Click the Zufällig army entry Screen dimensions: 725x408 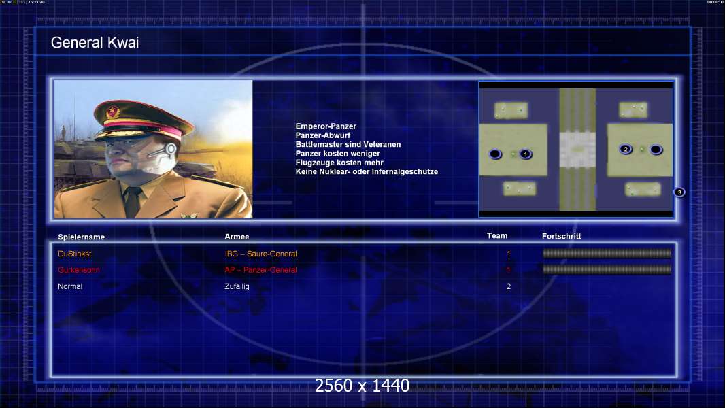pyautogui.click(x=237, y=286)
